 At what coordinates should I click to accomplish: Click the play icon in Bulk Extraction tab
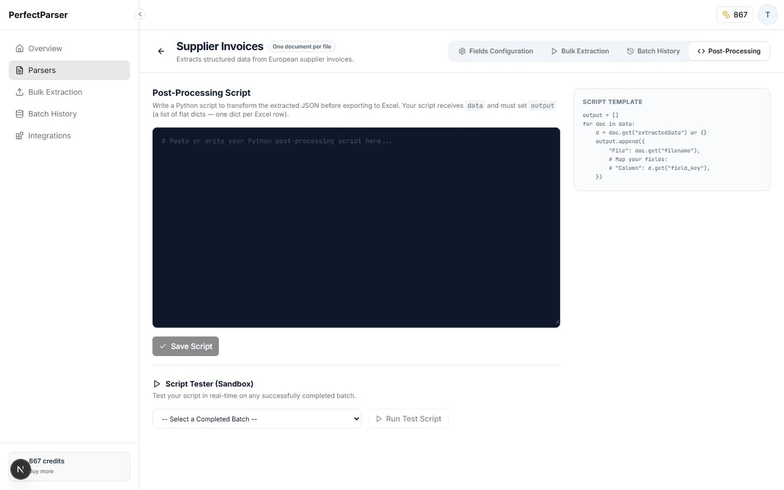point(554,51)
